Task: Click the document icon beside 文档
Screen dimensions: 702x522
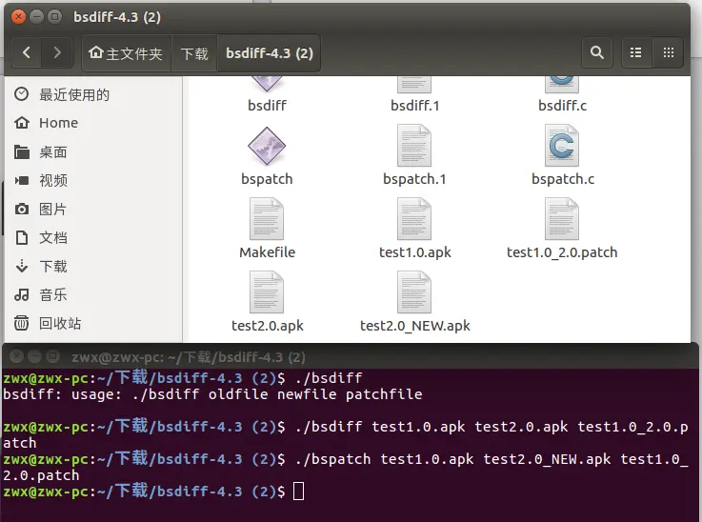Action: coord(22,238)
